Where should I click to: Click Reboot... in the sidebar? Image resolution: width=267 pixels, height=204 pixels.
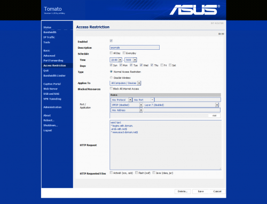coord(49,120)
